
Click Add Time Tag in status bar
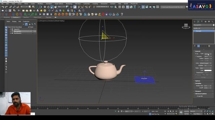[x=155, y=114]
